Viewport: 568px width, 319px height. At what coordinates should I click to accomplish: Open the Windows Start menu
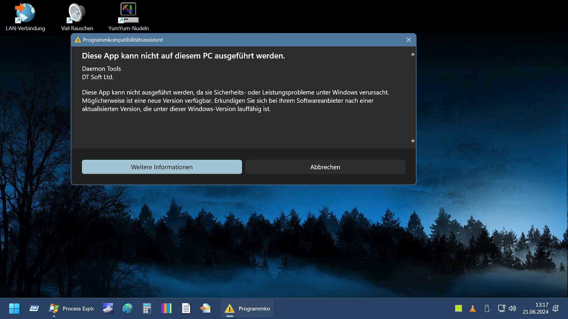coord(14,308)
